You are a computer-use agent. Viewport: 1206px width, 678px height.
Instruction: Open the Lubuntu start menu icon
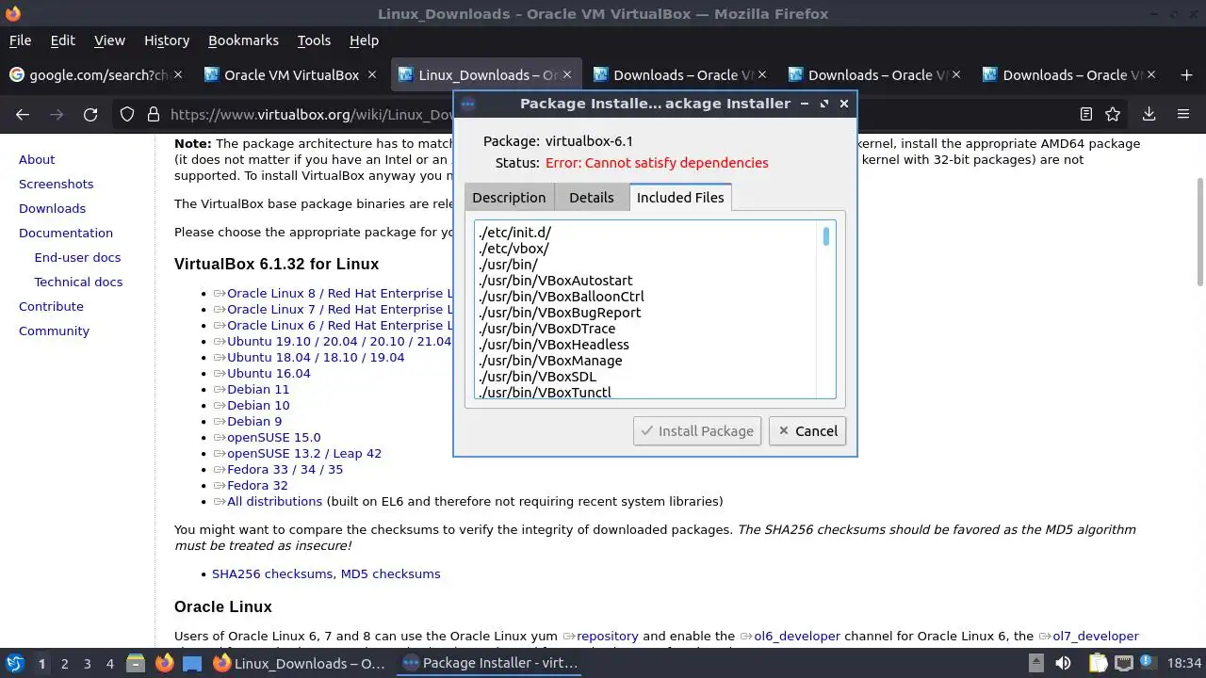click(x=14, y=663)
